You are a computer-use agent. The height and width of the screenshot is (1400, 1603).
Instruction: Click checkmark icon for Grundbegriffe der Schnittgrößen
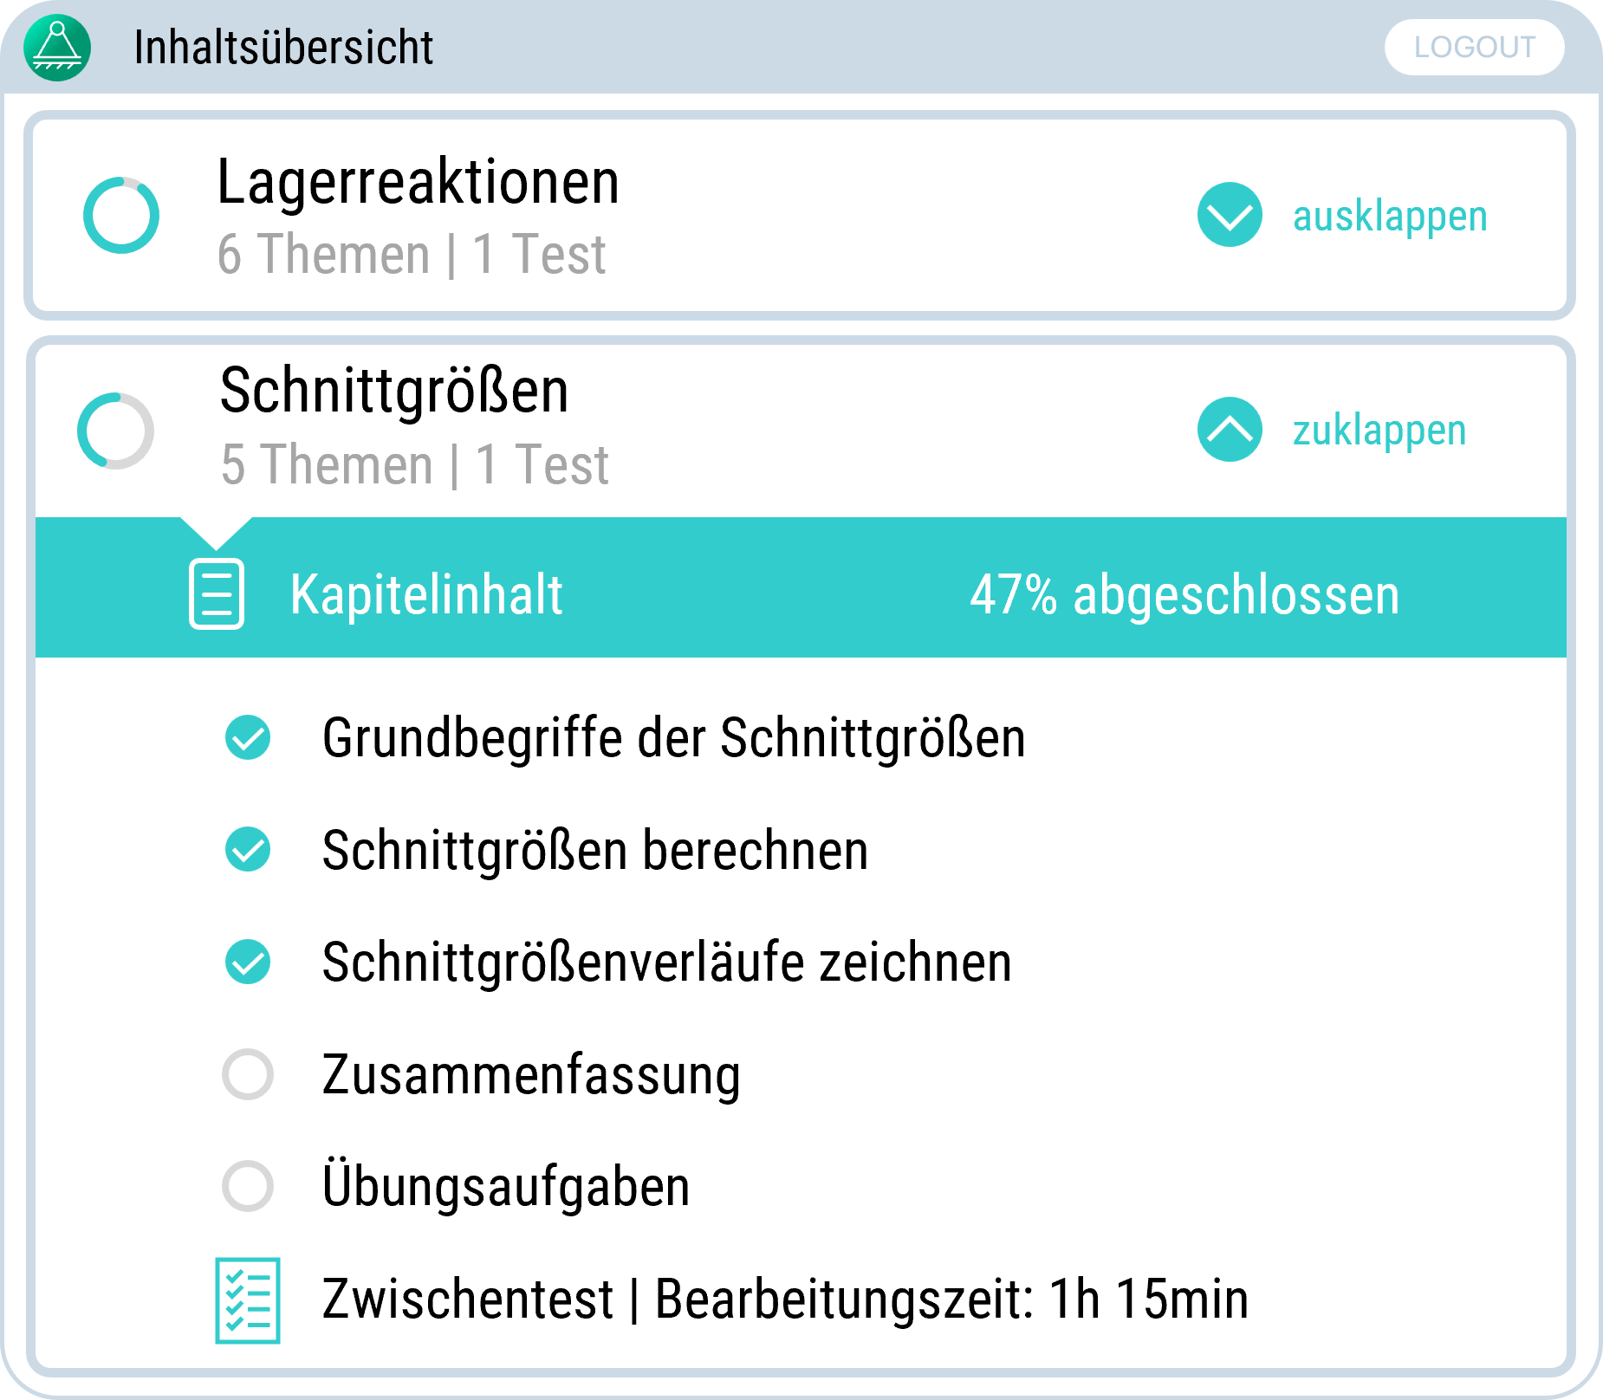pyautogui.click(x=248, y=738)
